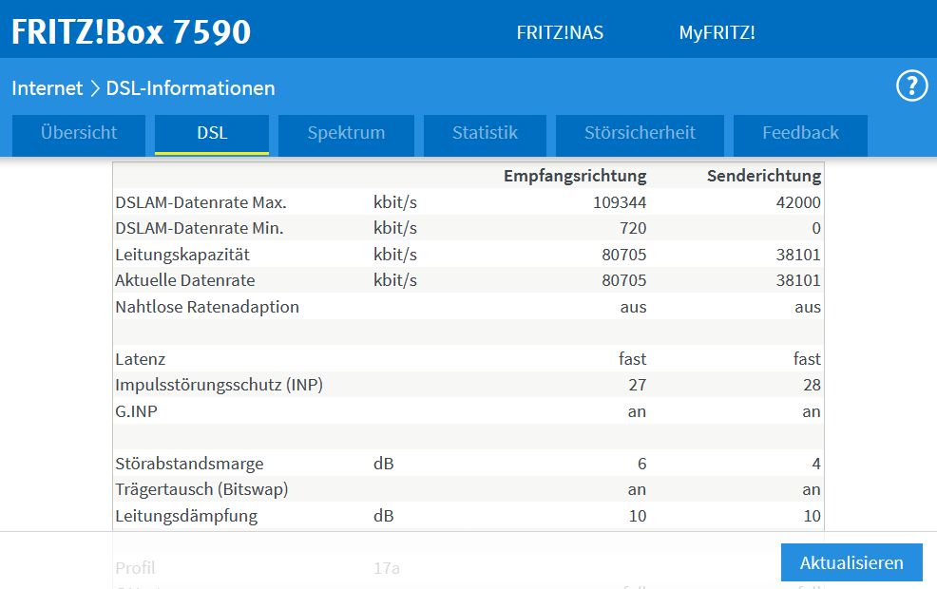Image resolution: width=937 pixels, height=589 pixels.
Task: Click the FRITZ!Box 7590 logo
Action: tap(131, 32)
